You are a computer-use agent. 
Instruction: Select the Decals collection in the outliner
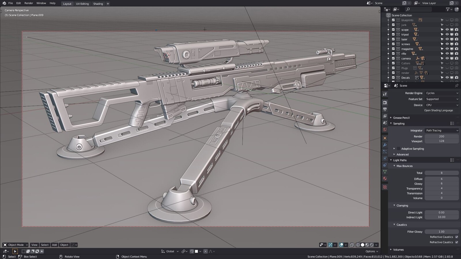pyautogui.click(x=406, y=77)
